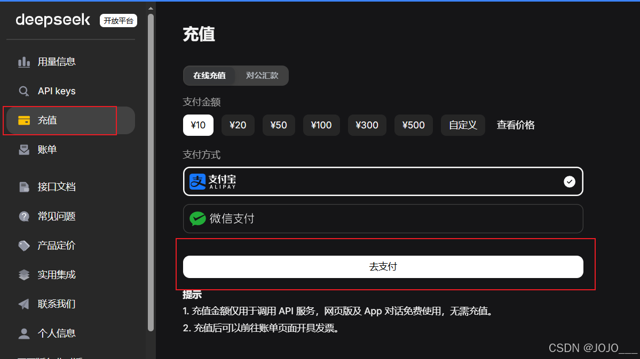
Task: Click the price tag icon beside 产品定价
Action: 23,246
